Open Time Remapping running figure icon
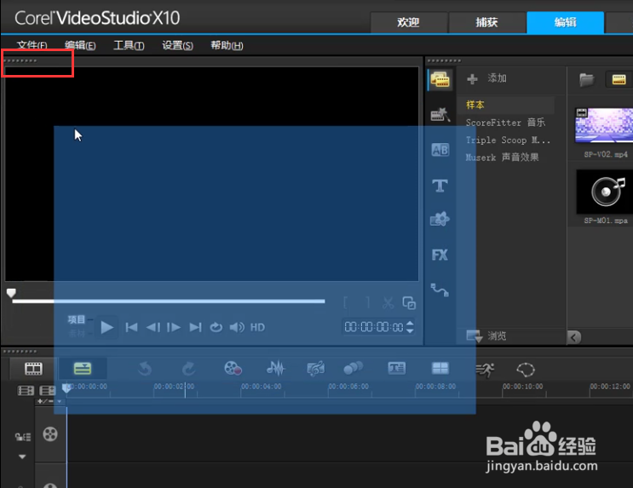The height and width of the screenshot is (488, 633). 485,370
